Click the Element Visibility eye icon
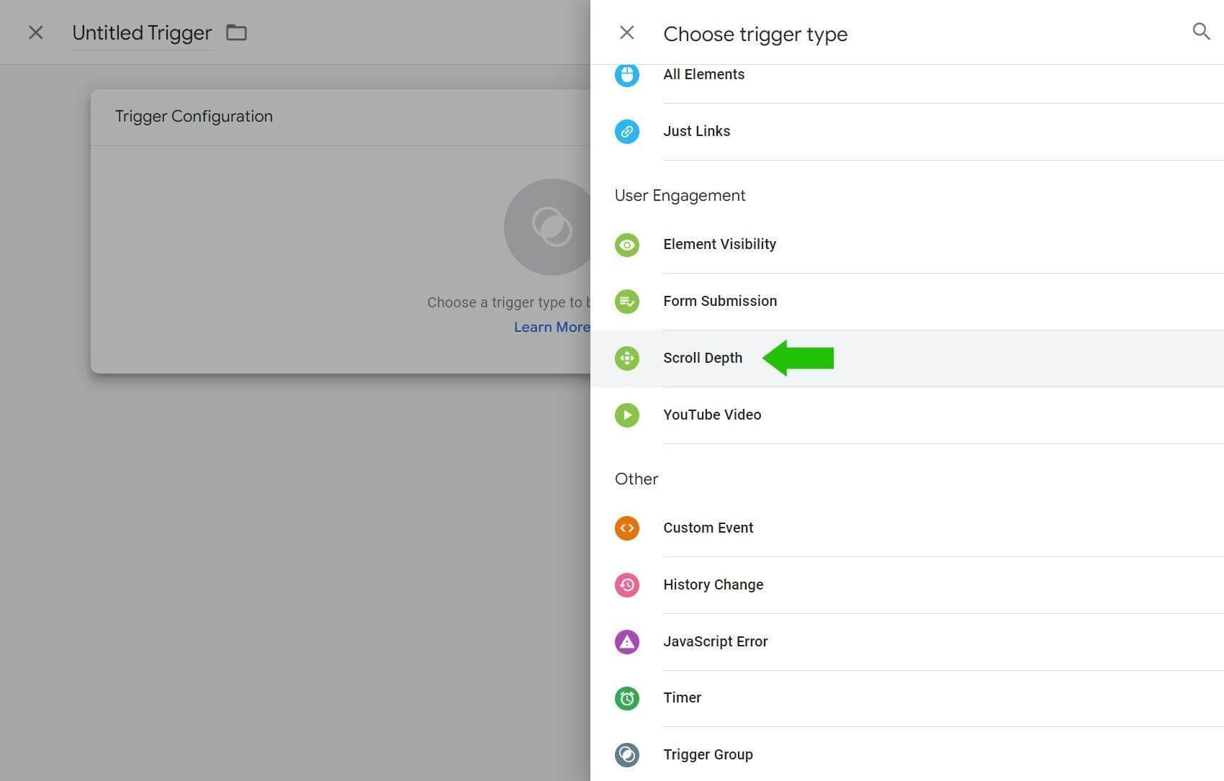 coord(627,245)
